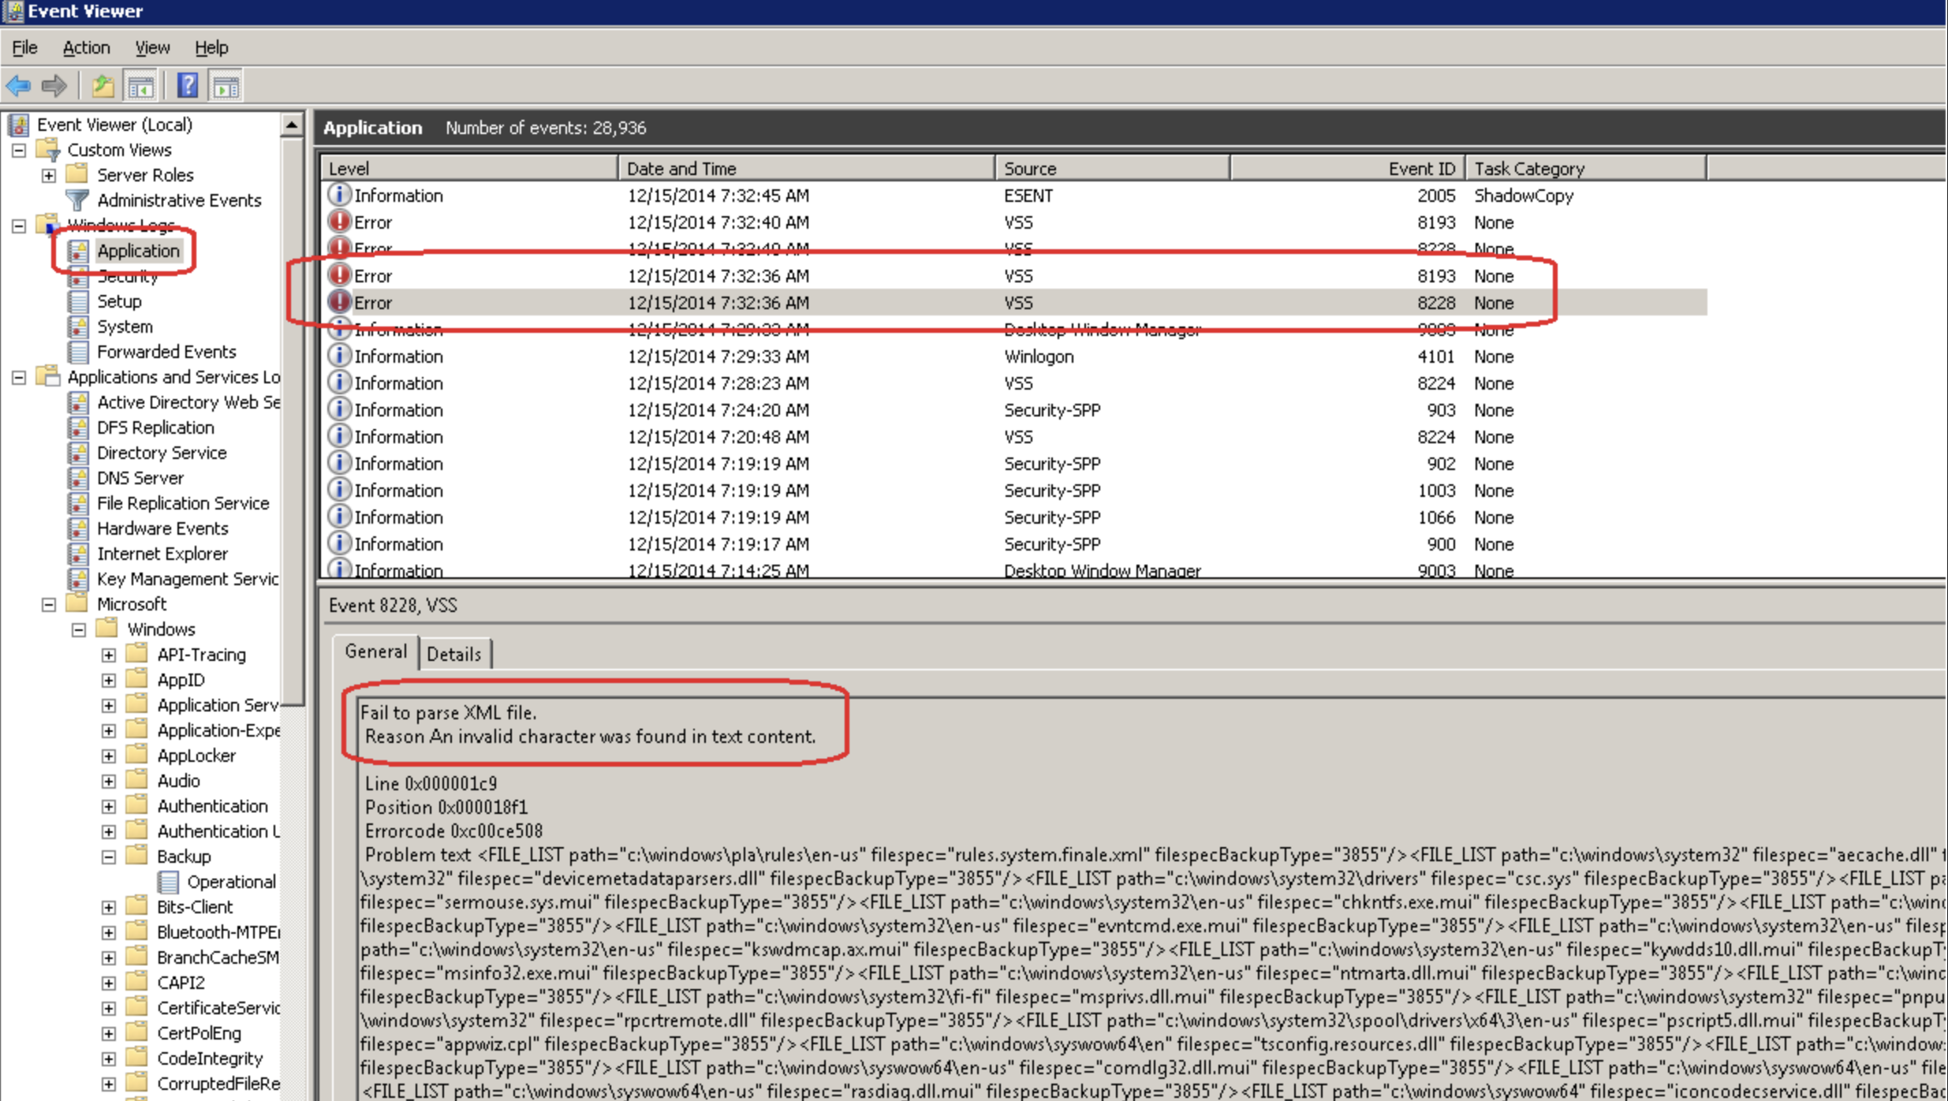
Task: Sort by the Source column header
Action: pyautogui.click(x=1112, y=168)
